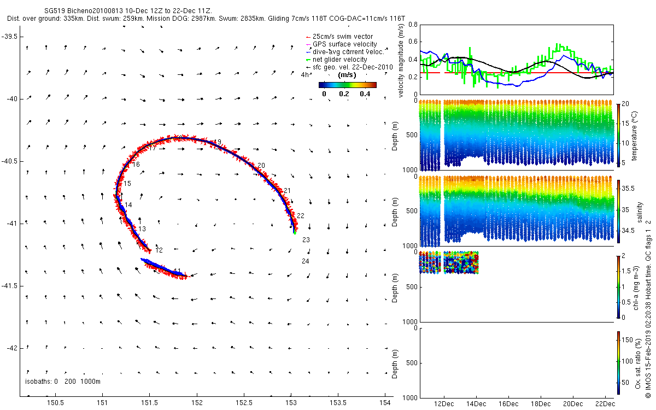This screenshot has width=656, height=410.
Task: Click the salinity colorbar
Action: [618, 211]
